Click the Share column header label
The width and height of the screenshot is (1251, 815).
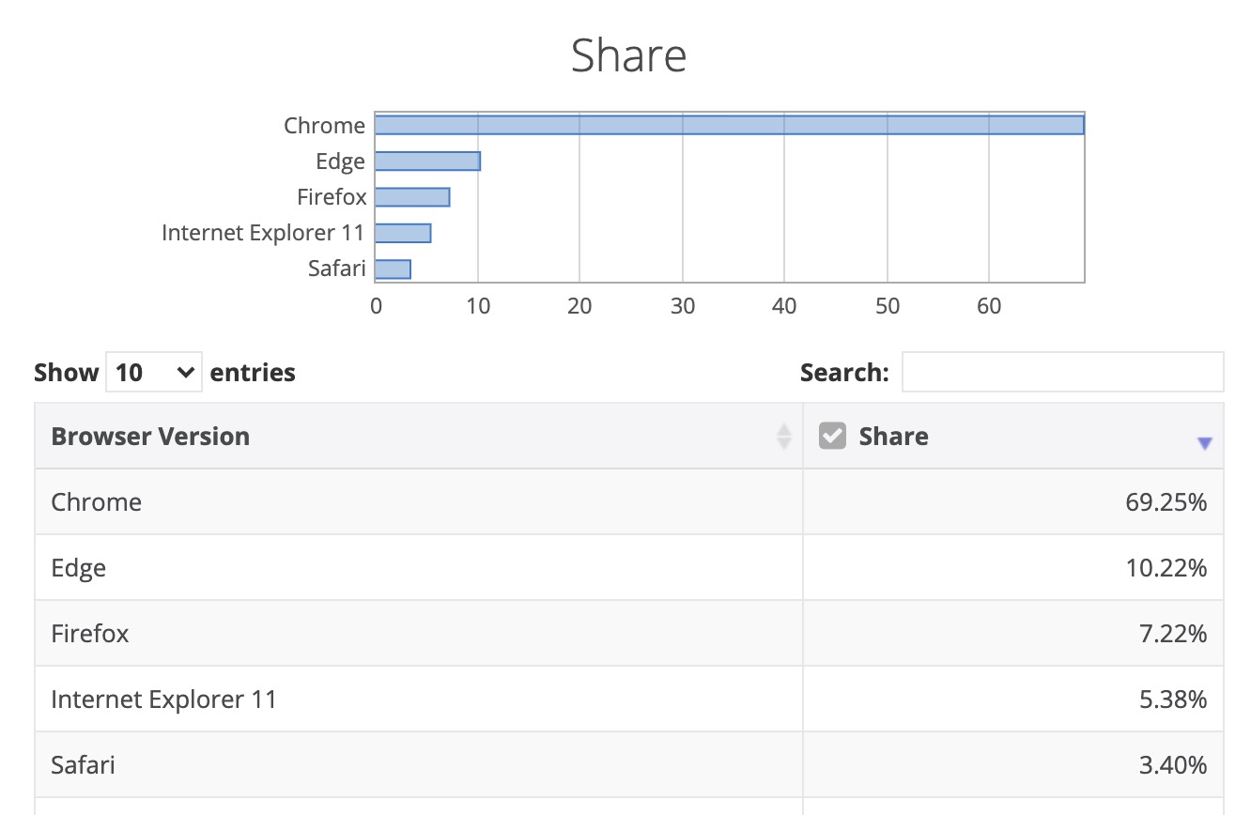pos(893,437)
